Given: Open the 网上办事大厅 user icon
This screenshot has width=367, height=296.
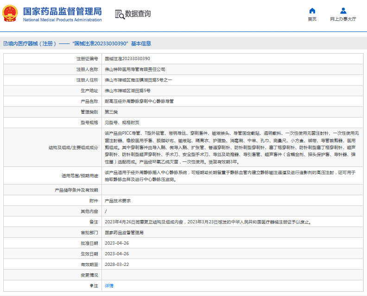Looking at the screenshot, I should pyautogui.click(x=343, y=11).
